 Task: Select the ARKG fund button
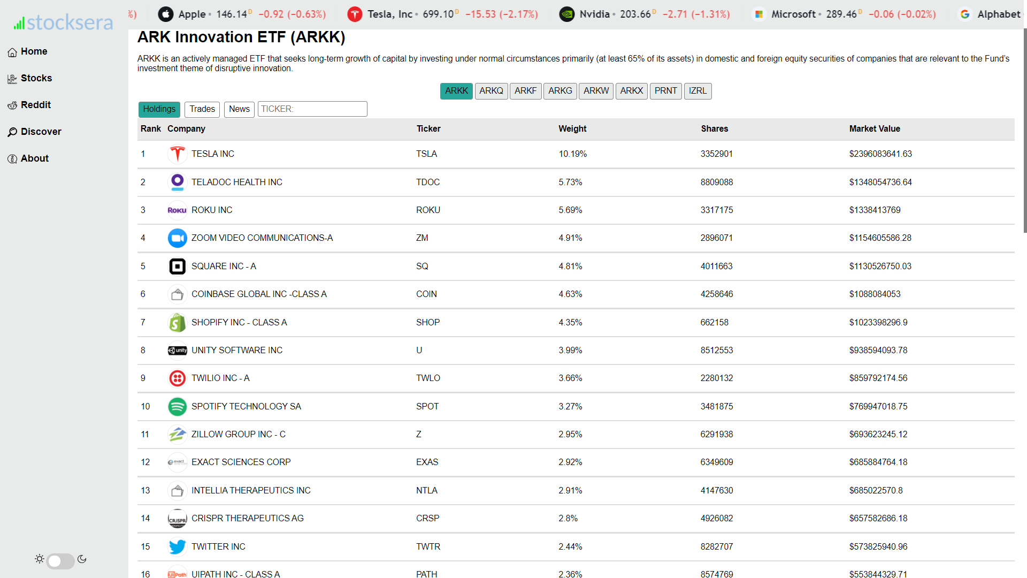[560, 91]
